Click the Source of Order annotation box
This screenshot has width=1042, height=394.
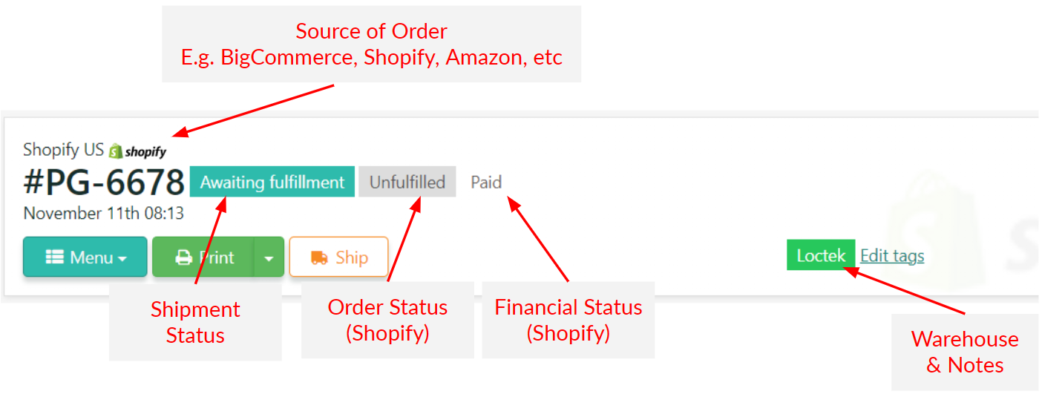pos(371,44)
